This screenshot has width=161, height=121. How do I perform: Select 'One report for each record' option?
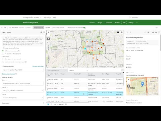tap(3, 59)
